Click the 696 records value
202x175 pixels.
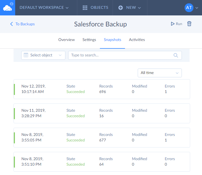click(103, 92)
